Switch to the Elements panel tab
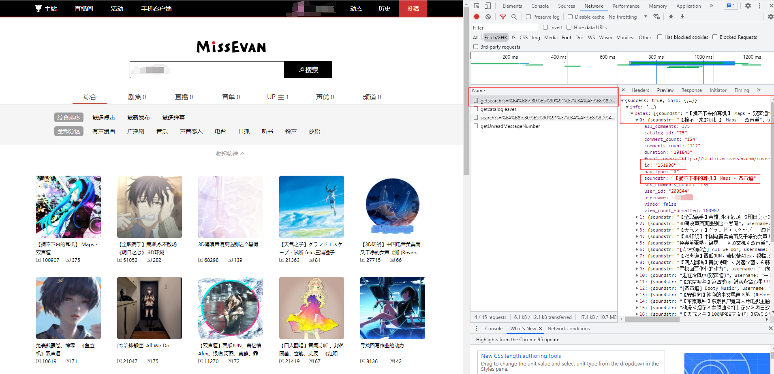 click(512, 6)
